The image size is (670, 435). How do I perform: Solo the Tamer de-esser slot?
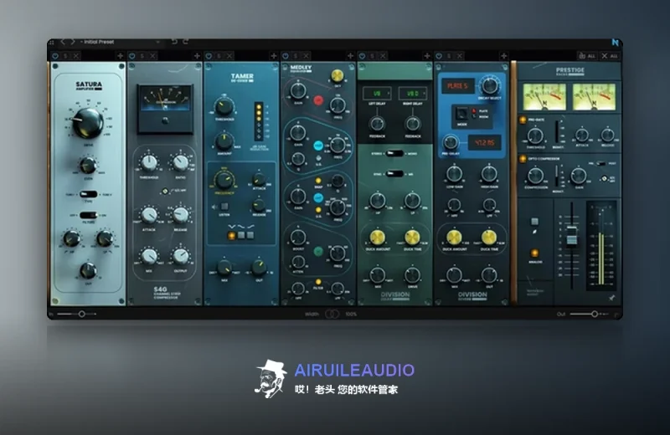[219, 56]
